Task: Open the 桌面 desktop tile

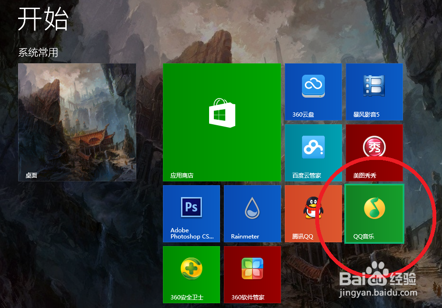Action: point(77,122)
